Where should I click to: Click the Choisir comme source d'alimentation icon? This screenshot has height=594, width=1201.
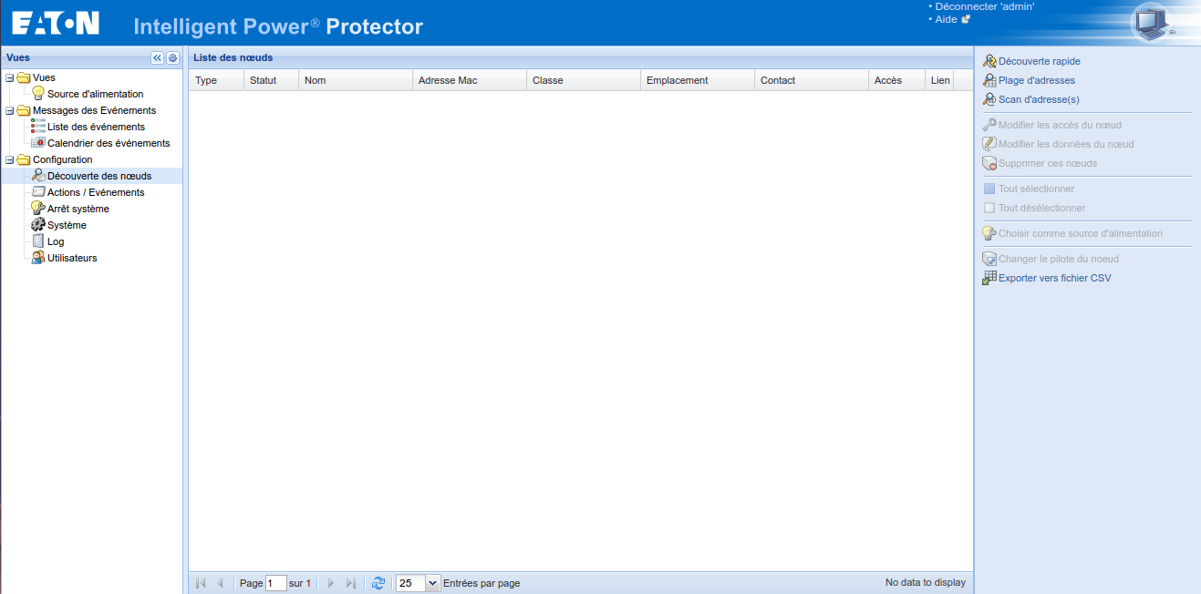click(989, 233)
